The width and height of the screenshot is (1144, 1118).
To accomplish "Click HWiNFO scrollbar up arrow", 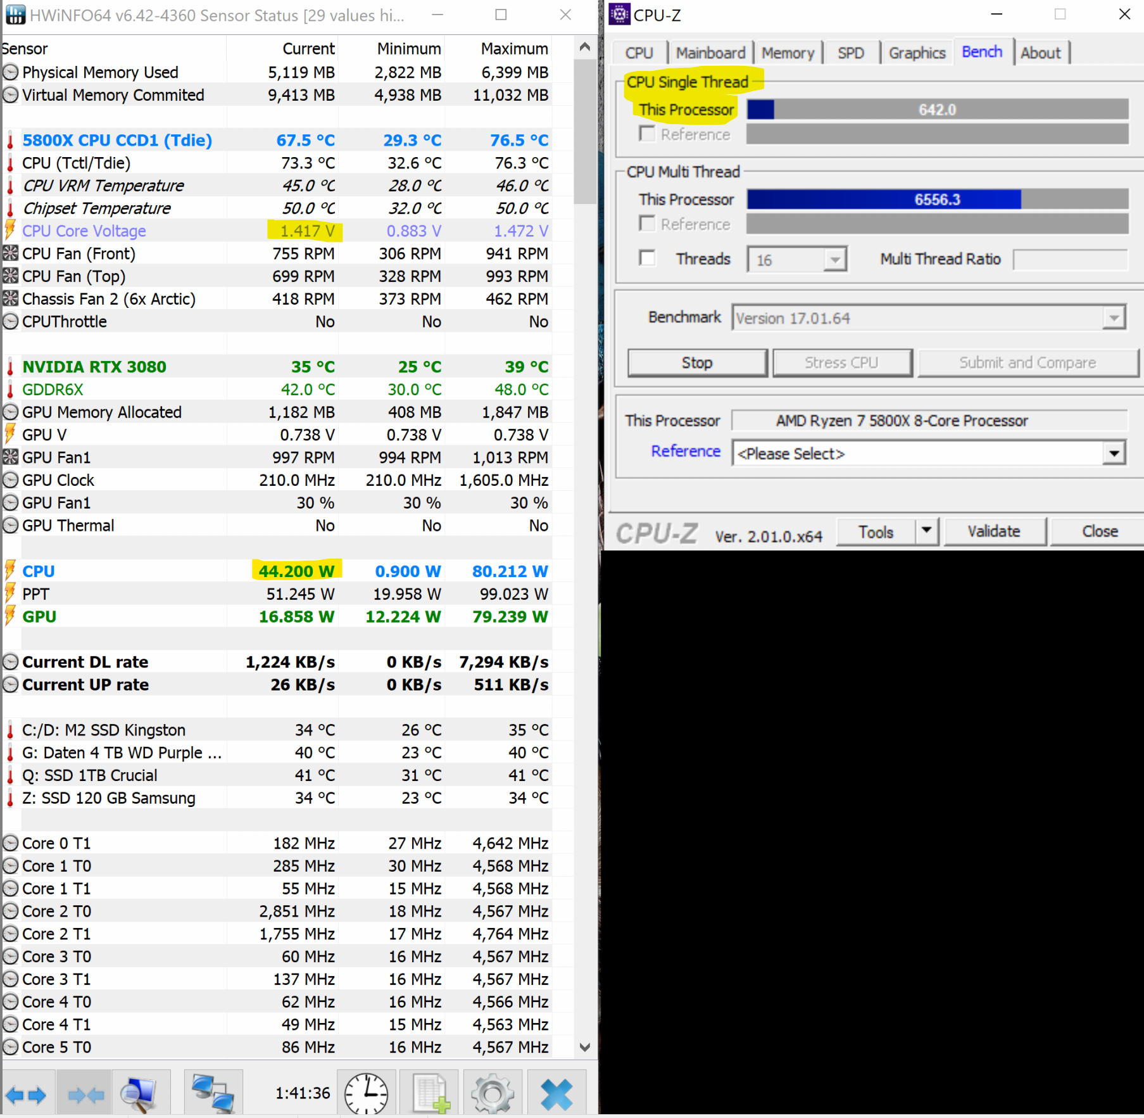I will point(585,47).
